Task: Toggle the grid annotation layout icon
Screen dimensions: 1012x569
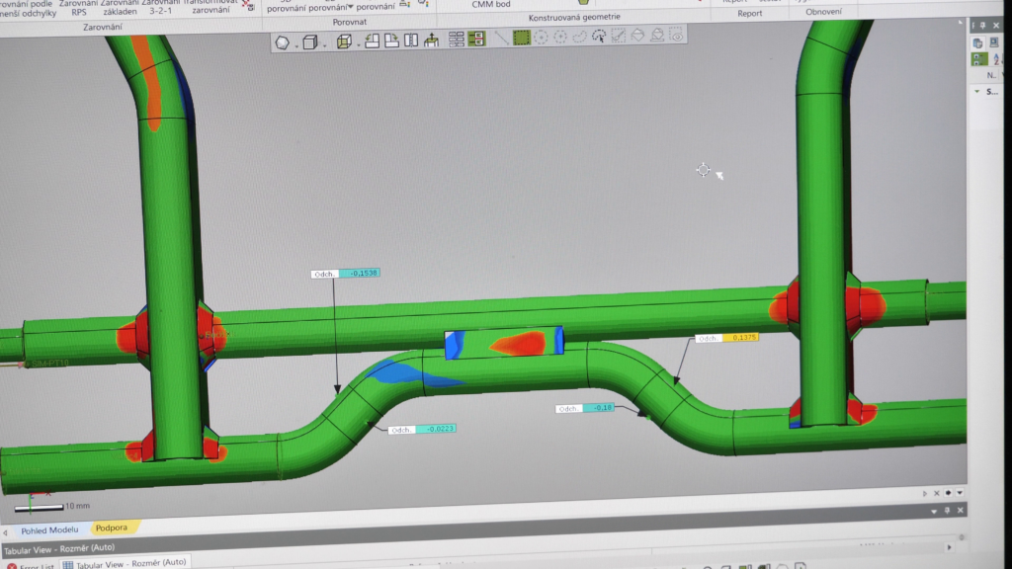Action: 457,40
